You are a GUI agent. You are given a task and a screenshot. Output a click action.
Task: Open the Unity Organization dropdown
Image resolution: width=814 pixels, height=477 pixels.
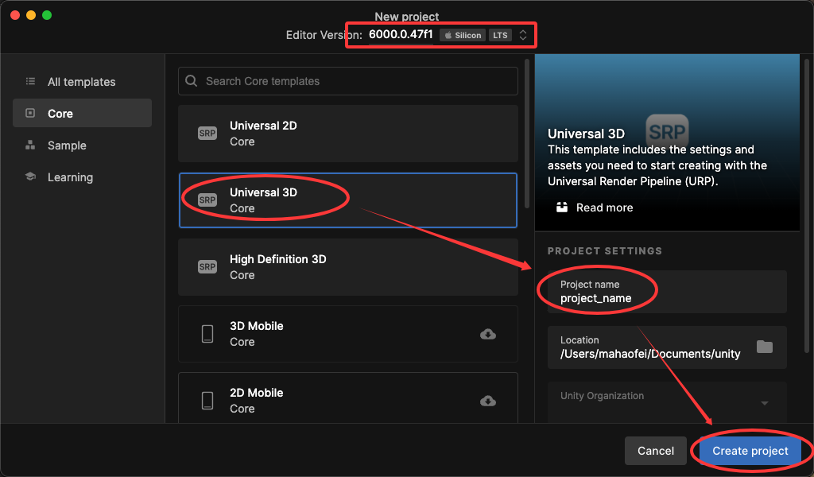[x=667, y=403]
